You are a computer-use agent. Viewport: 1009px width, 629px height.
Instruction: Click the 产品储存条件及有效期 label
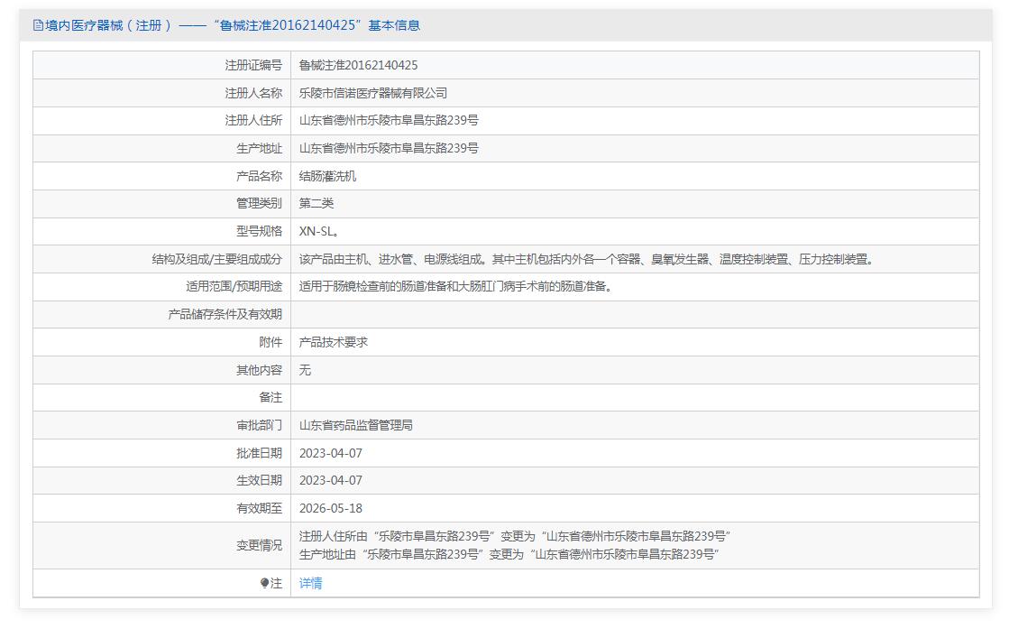[225, 314]
